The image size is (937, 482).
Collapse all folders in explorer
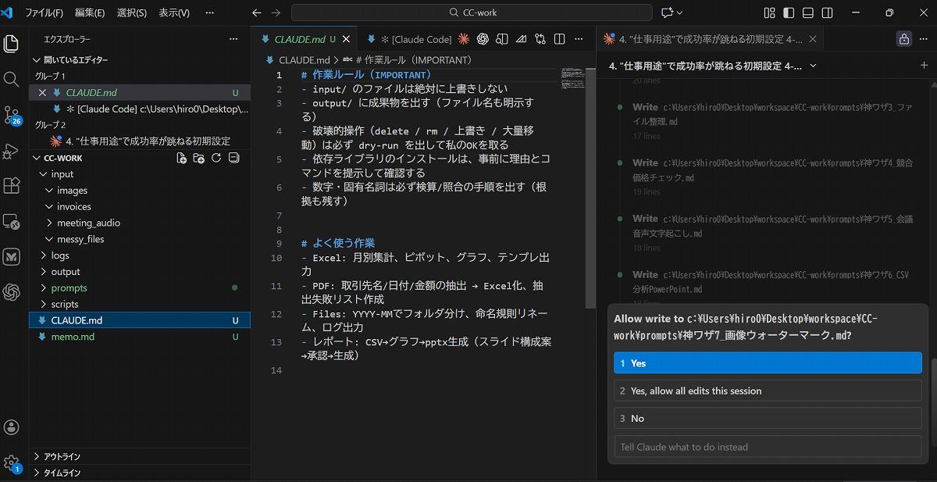(233, 158)
